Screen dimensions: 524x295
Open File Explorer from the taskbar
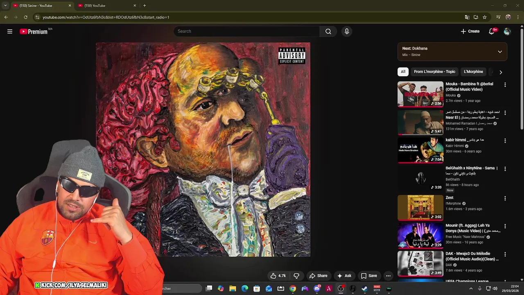pos(233,288)
